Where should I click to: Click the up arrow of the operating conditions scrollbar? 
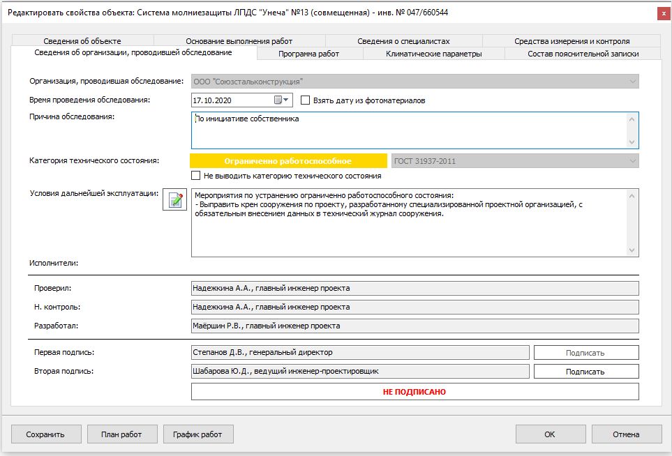632,196
